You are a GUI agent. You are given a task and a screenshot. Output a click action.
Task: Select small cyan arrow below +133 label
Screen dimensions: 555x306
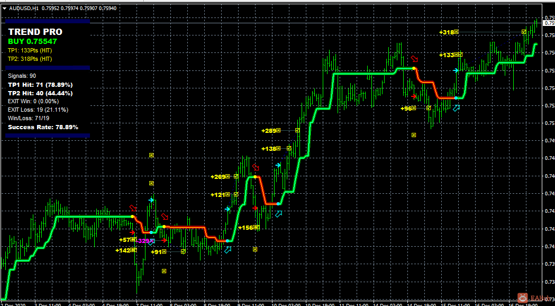point(456,70)
